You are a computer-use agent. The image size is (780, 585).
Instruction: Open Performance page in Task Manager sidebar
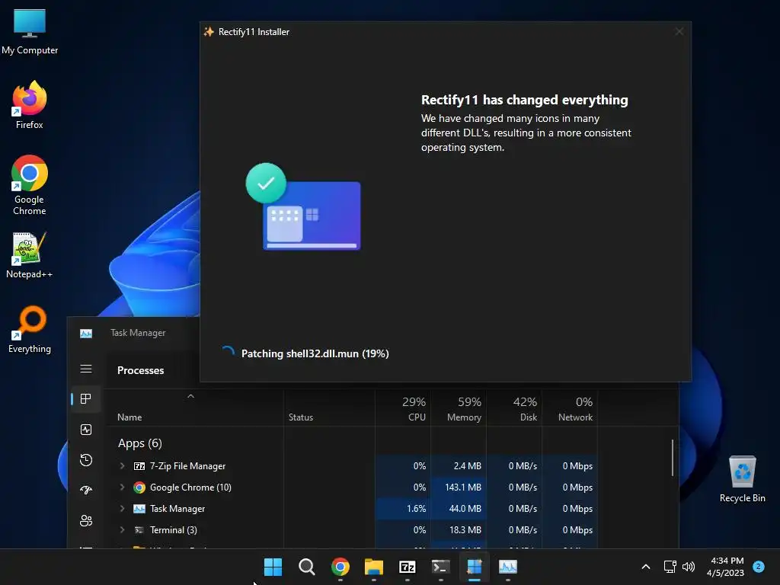click(86, 430)
